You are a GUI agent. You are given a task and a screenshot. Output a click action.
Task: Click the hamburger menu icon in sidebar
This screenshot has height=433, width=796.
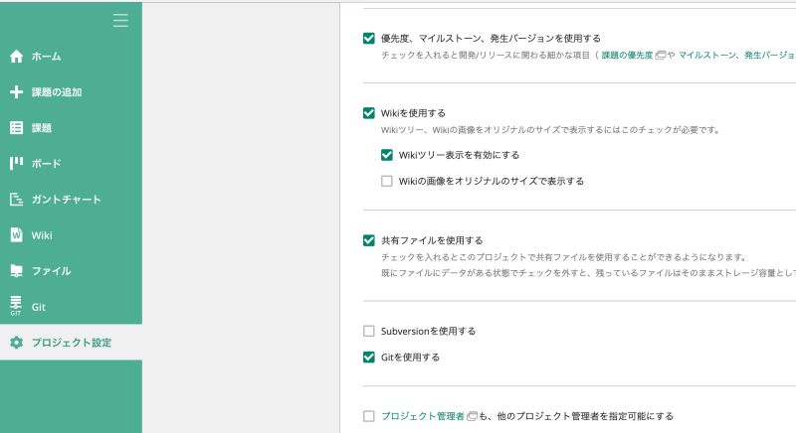tap(120, 21)
